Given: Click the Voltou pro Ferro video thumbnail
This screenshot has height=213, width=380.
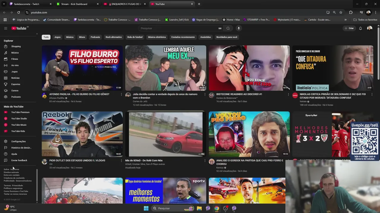Looking at the screenshot, I should pyautogui.click(x=249, y=134).
